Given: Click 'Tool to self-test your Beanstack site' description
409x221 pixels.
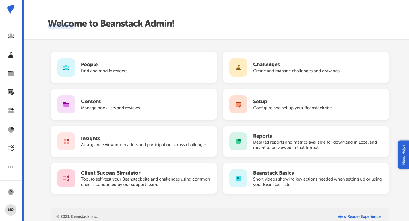Looking at the screenshot, I should click(x=146, y=182).
